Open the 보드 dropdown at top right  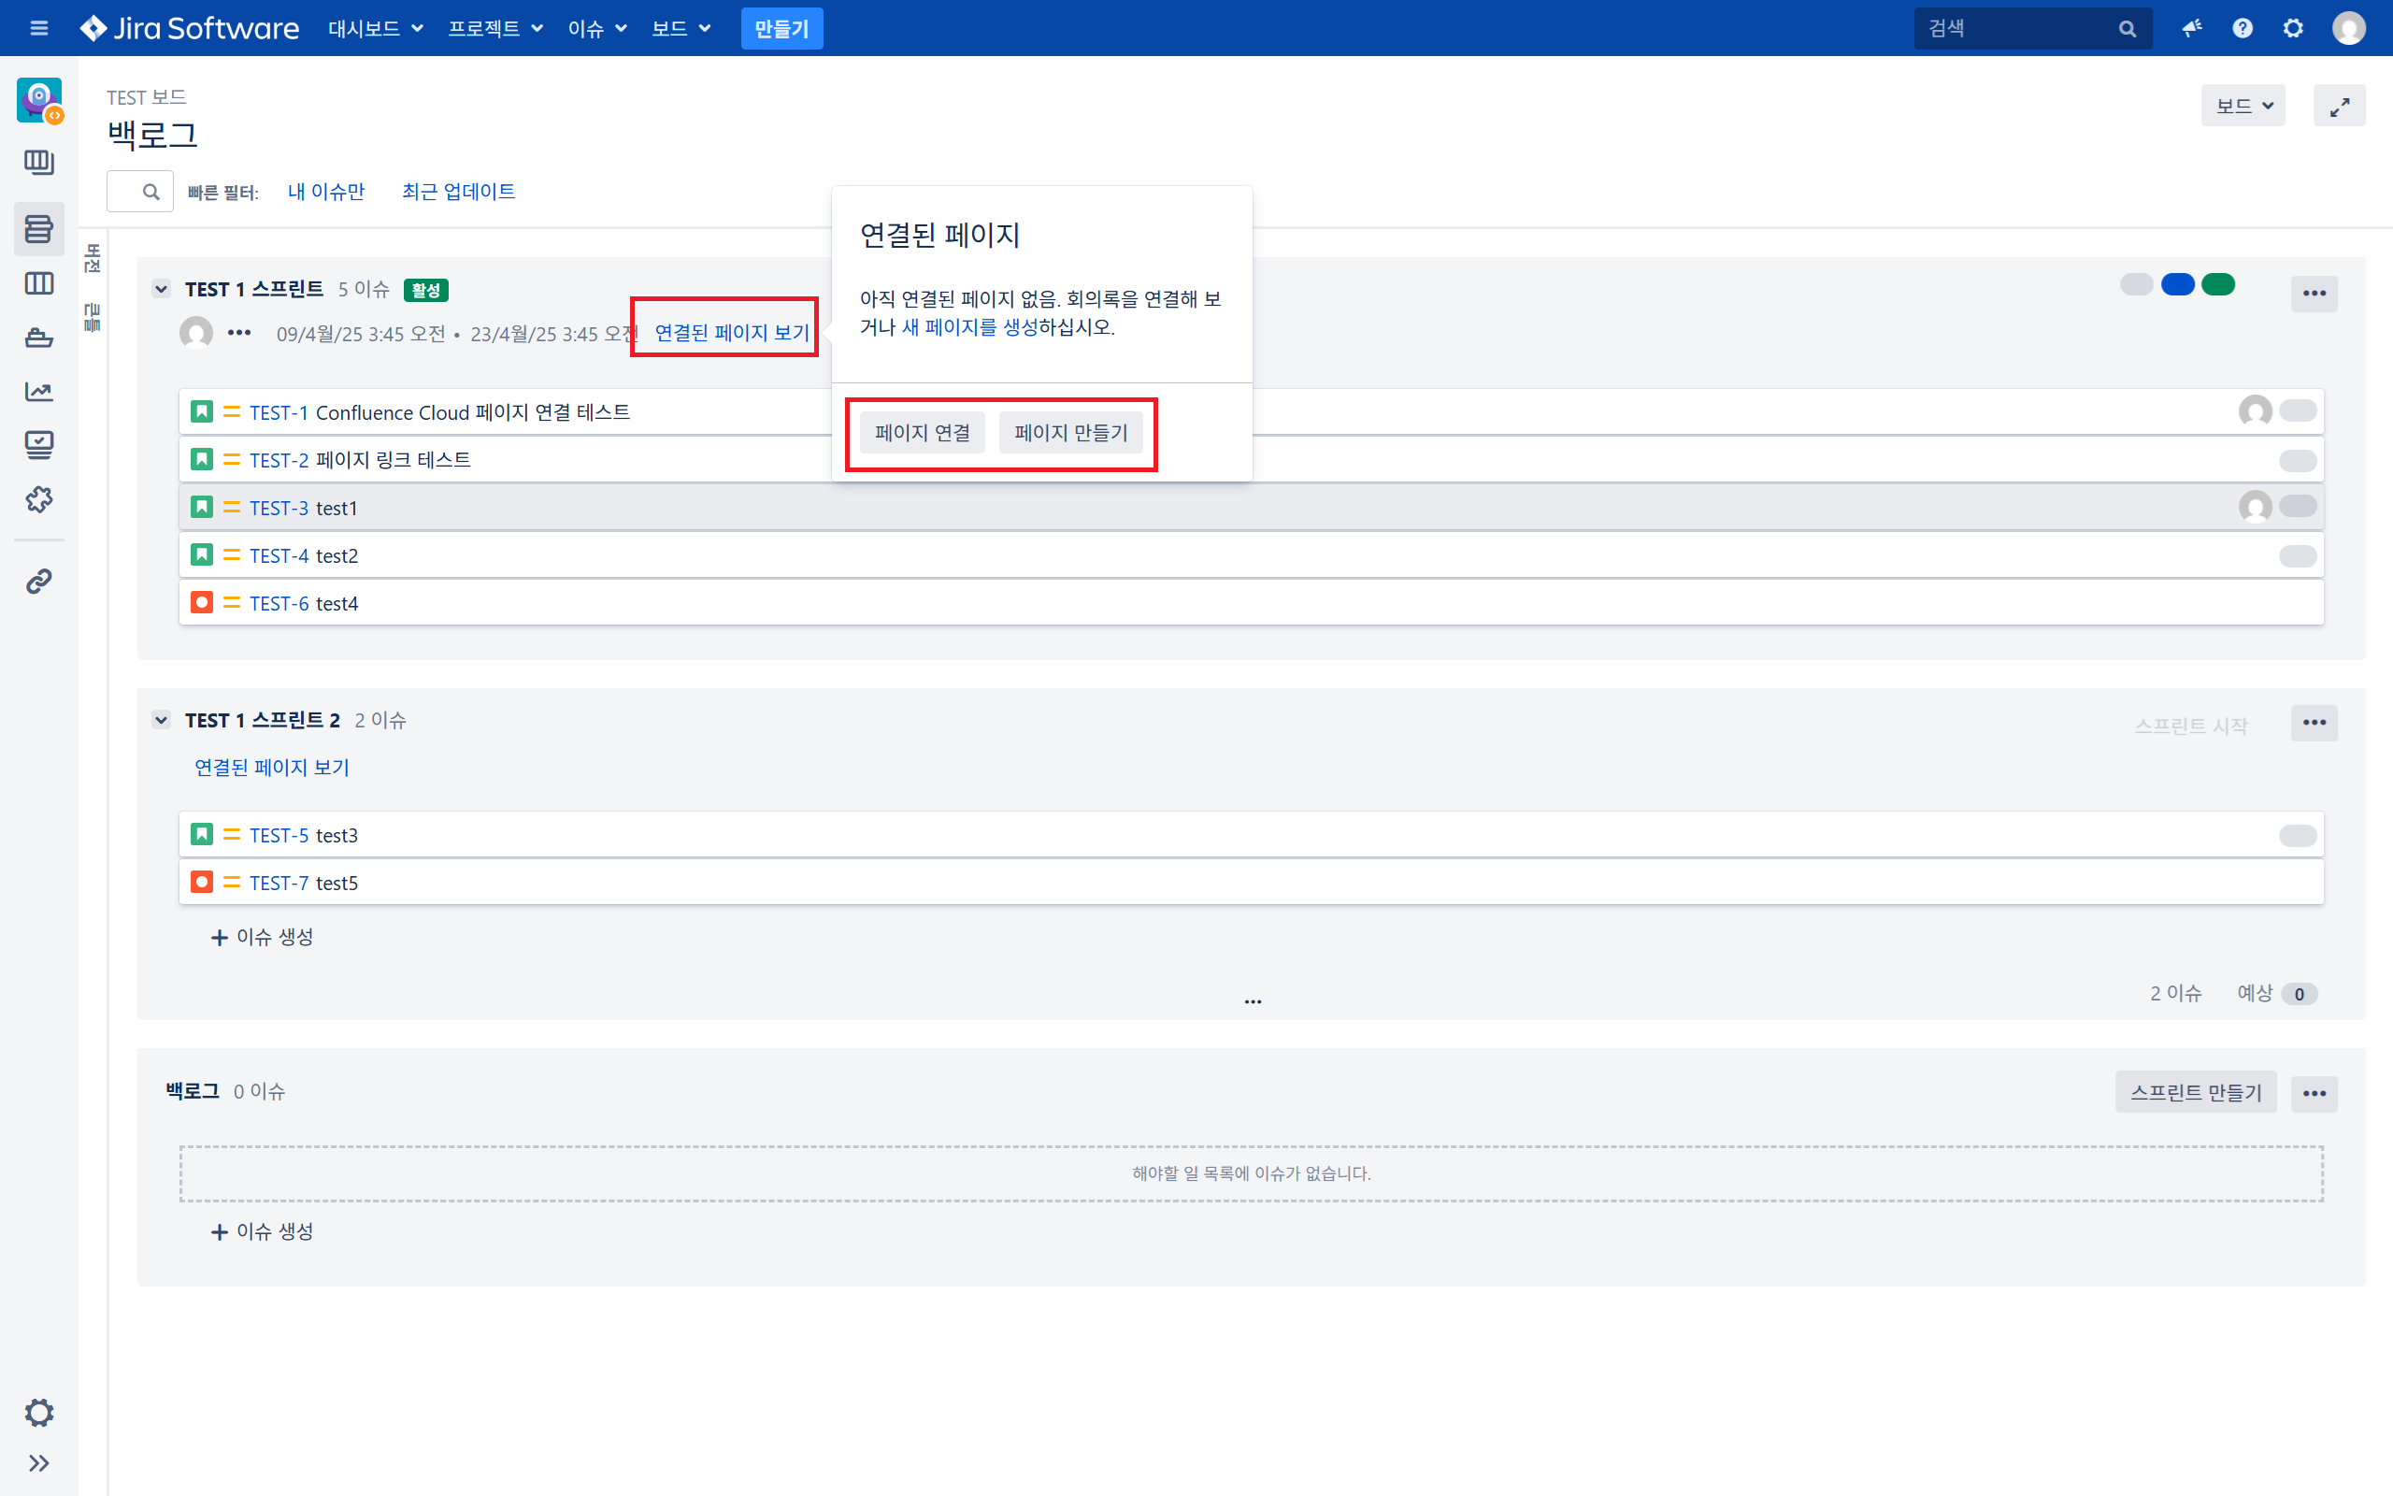2242,106
